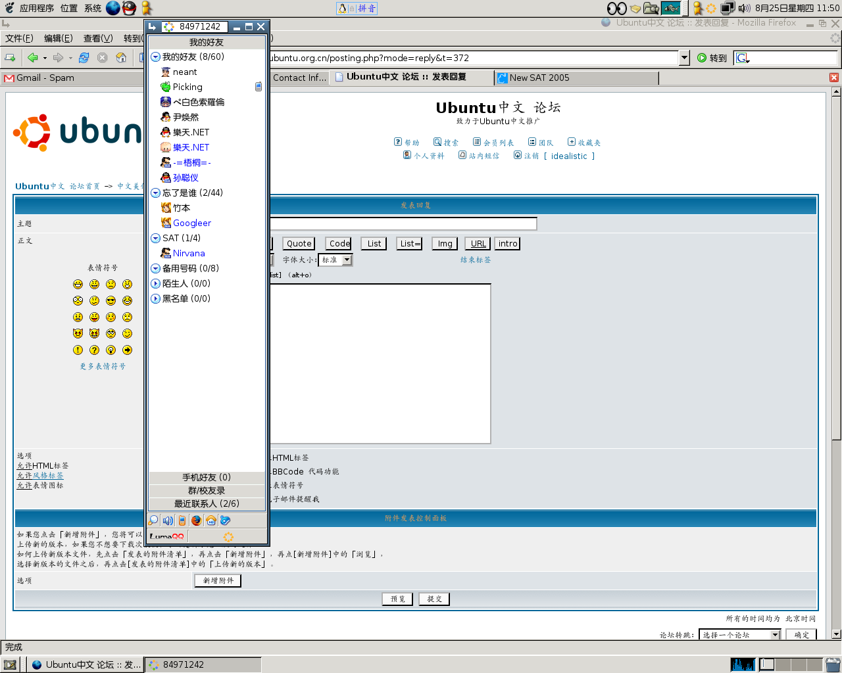
Task: Switch to the Contact Inf... tab
Action: (299, 78)
